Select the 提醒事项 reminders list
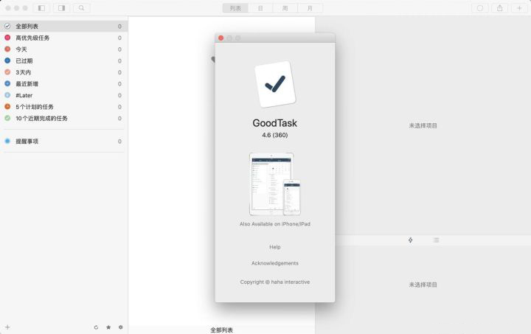 click(63, 141)
